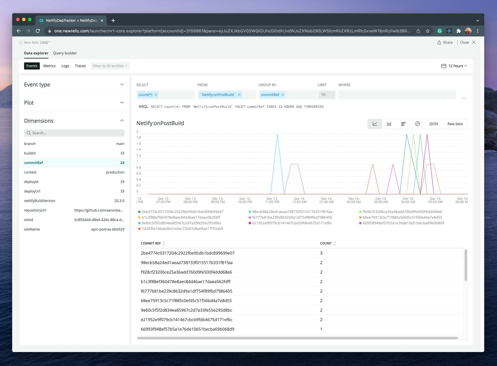Remove the count(*) SELECT clause chip

(x=156, y=95)
